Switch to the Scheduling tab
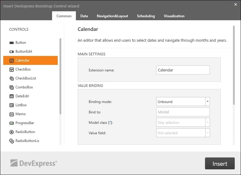 coord(146,16)
